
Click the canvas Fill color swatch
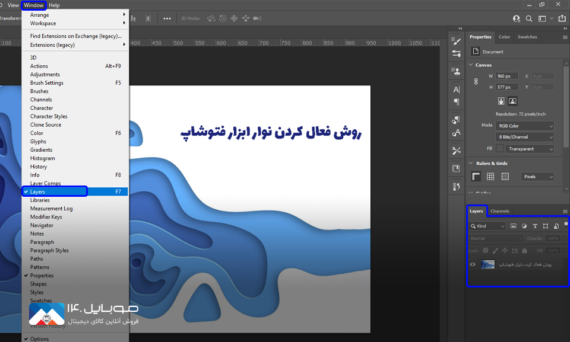click(x=500, y=149)
